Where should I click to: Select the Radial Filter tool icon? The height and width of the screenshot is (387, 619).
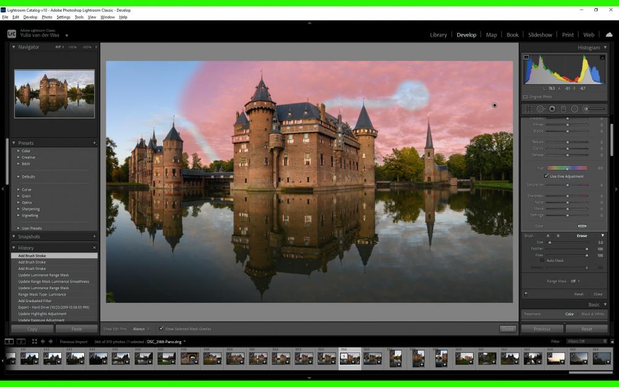tap(575, 109)
